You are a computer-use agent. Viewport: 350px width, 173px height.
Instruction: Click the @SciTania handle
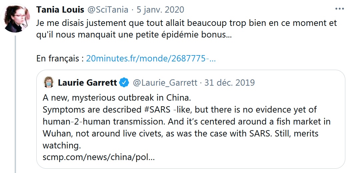(x=108, y=10)
